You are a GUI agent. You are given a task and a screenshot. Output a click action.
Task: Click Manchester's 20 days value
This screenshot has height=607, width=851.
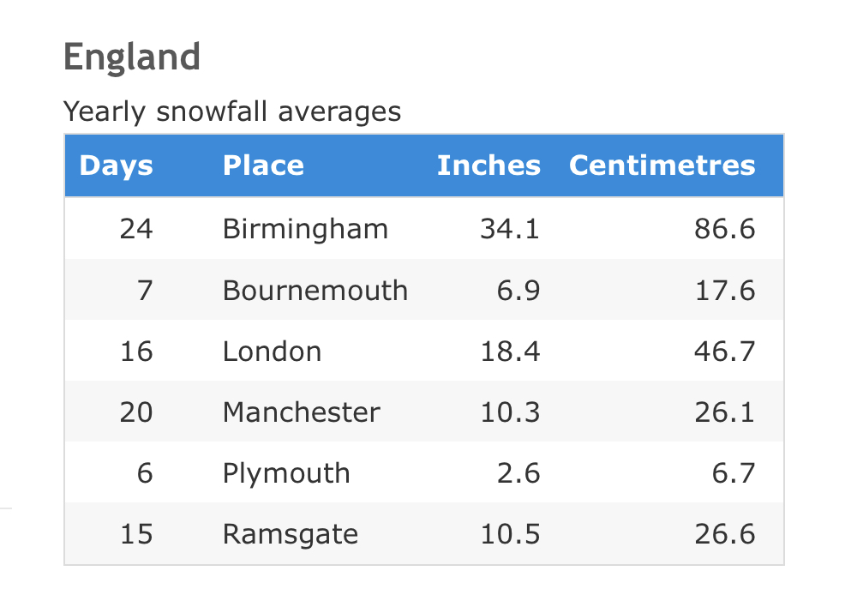[135, 412]
